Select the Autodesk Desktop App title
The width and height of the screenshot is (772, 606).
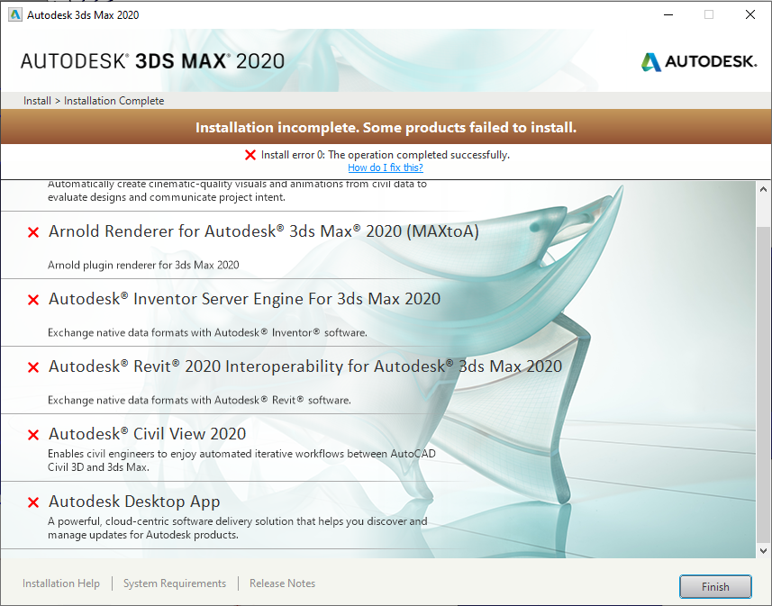[134, 502]
